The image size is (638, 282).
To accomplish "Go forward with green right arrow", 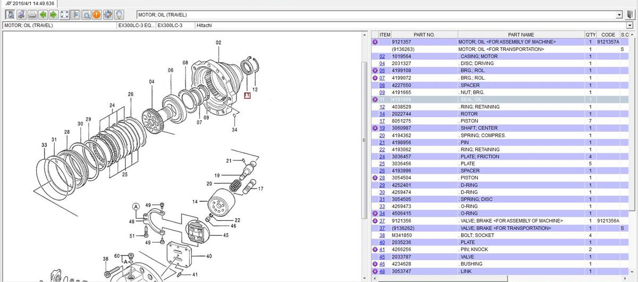I will 53,15.
